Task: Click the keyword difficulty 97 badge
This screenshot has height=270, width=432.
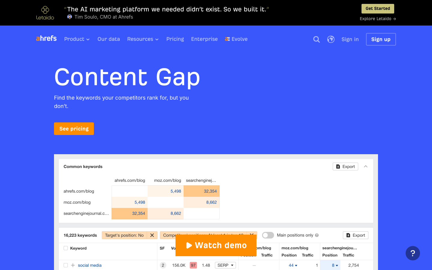Action: pyautogui.click(x=193, y=265)
